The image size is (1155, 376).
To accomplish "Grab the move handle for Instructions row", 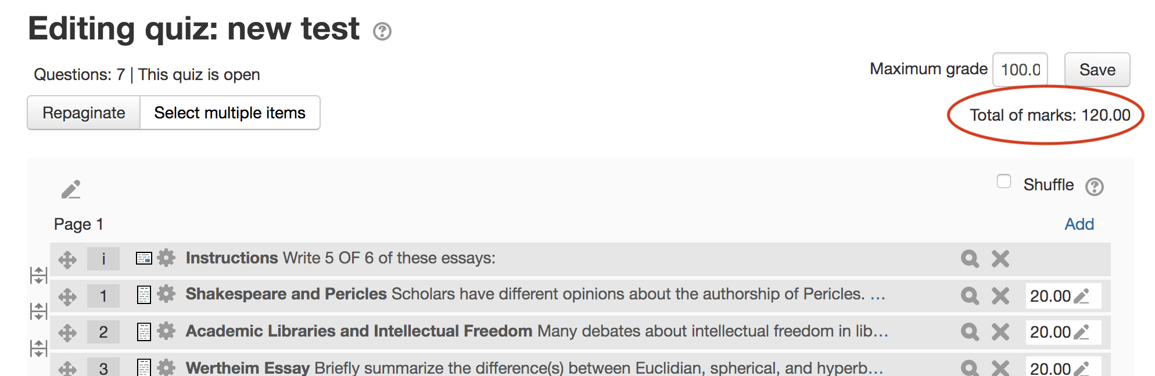I will click(67, 259).
